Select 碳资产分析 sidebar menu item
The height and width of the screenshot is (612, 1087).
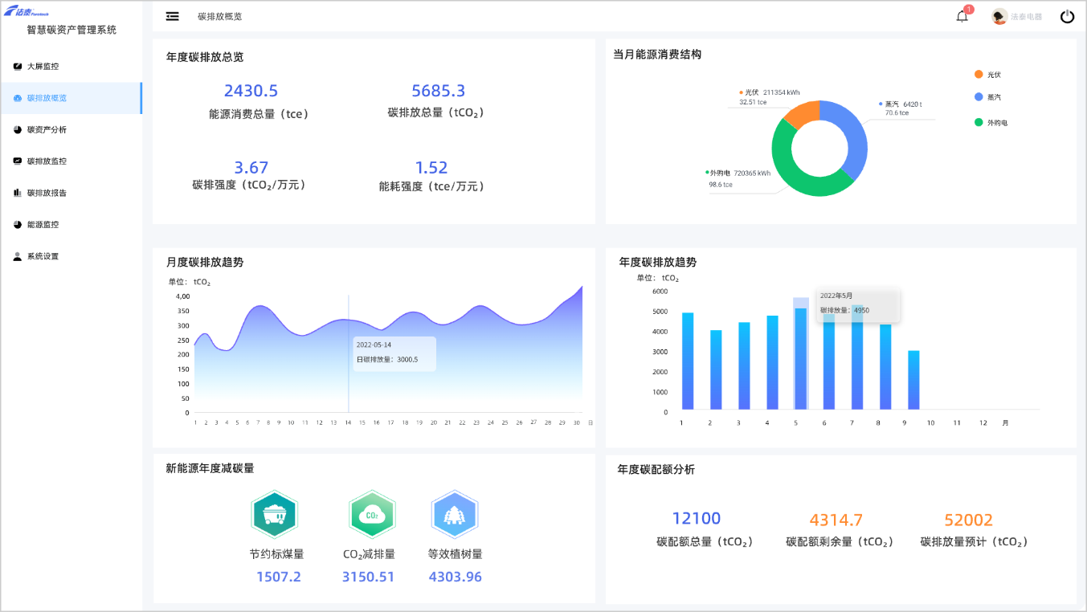[x=47, y=129]
